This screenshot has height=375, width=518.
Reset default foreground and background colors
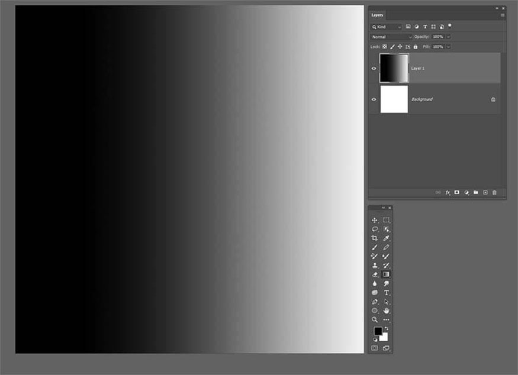(x=375, y=340)
